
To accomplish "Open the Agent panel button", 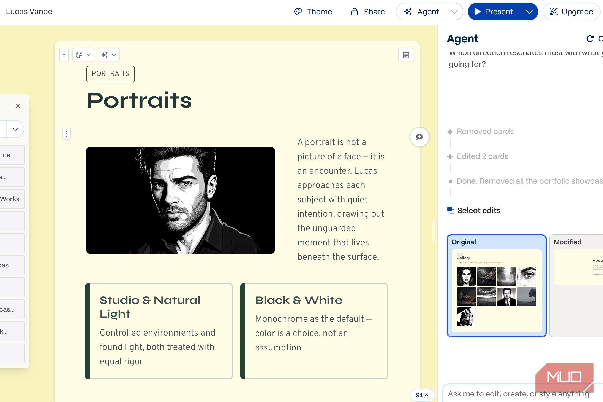I will tap(421, 12).
